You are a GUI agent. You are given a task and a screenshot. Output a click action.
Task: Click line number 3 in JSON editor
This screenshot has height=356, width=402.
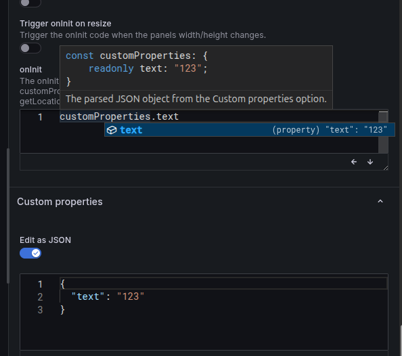click(40, 309)
